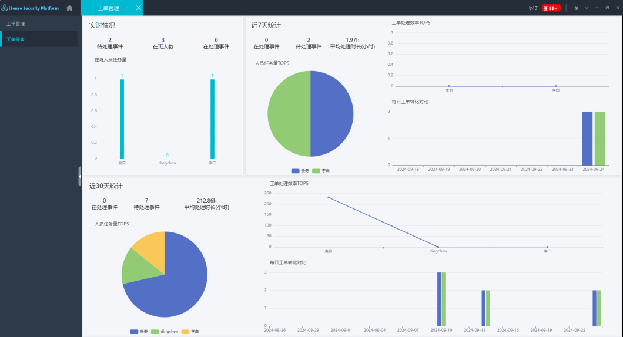
Task: Click the 2024-09-24 blue bar in 7-day chart
Action: [587, 139]
